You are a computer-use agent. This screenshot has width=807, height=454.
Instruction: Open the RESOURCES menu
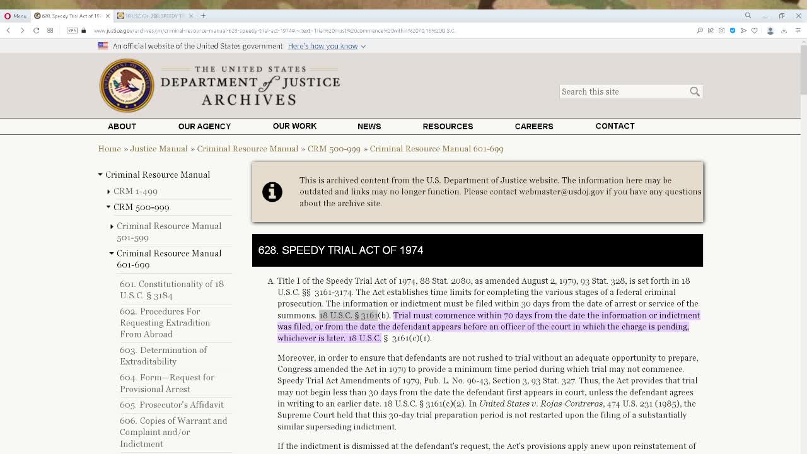[448, 126]
